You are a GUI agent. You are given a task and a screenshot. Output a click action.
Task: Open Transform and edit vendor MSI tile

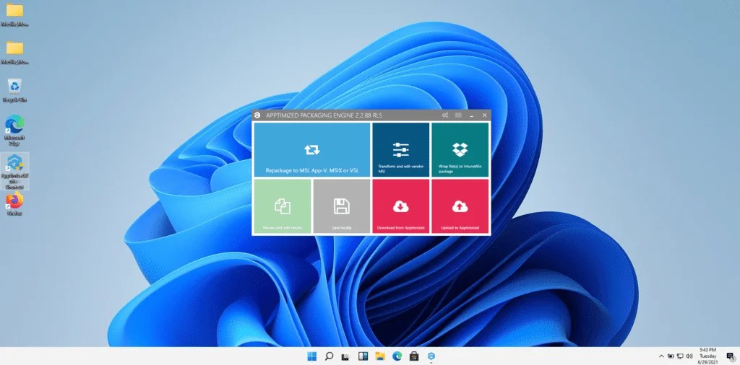400,150
